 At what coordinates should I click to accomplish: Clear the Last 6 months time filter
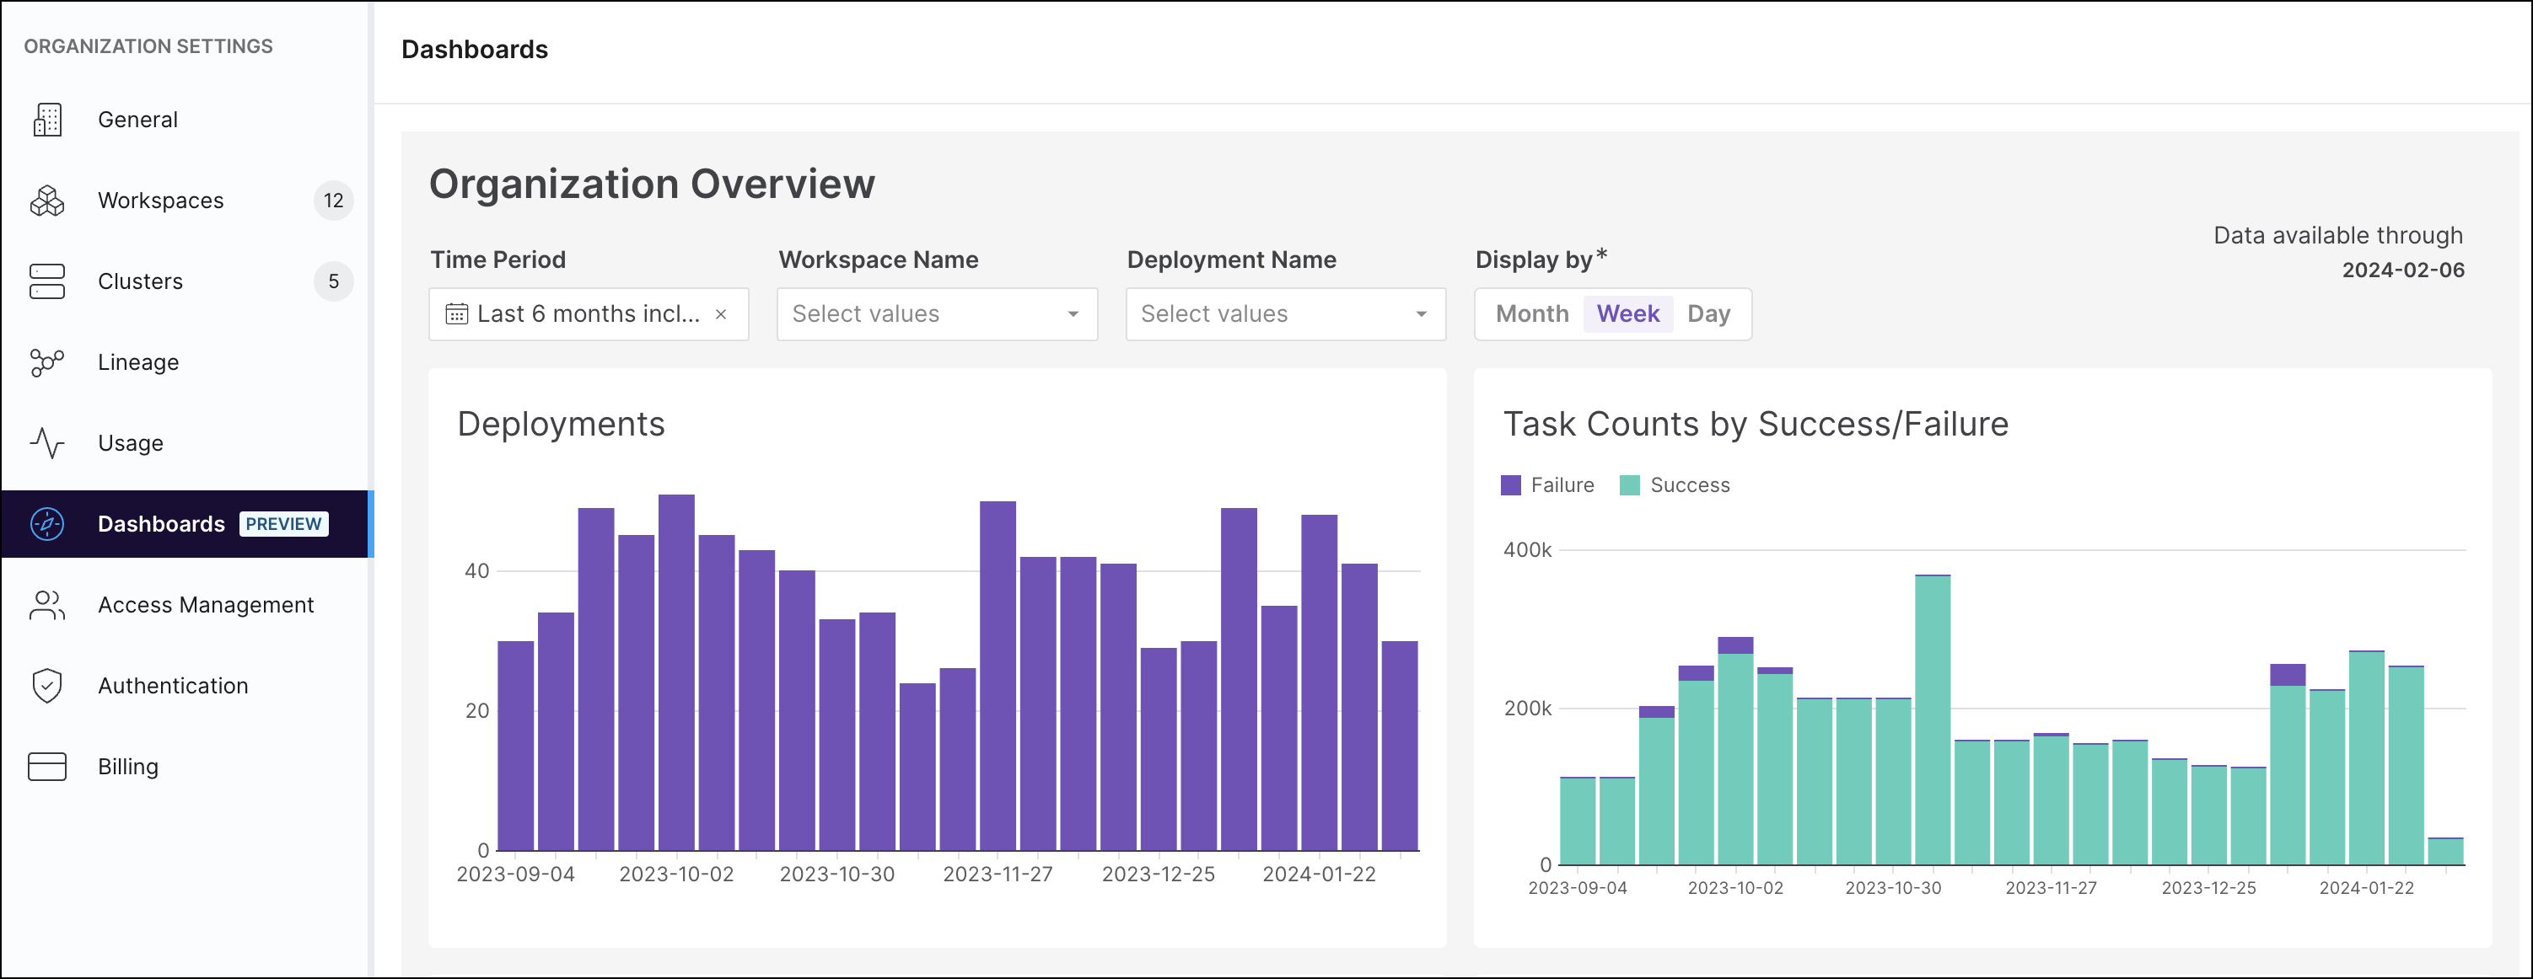point(722,313)
